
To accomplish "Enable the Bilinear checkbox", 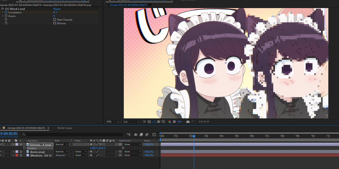I will [x=55, y=23].
